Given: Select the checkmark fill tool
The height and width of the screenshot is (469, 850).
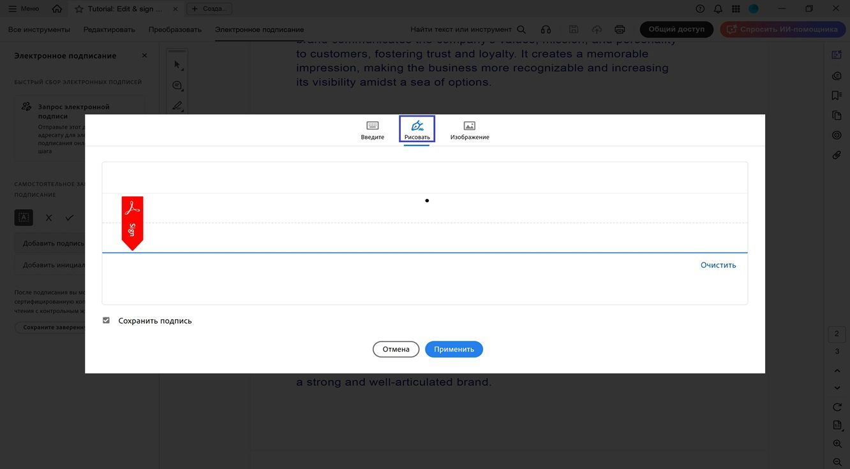Looking at the screenshot, I should pyautogui.click(x=70, y=217).
